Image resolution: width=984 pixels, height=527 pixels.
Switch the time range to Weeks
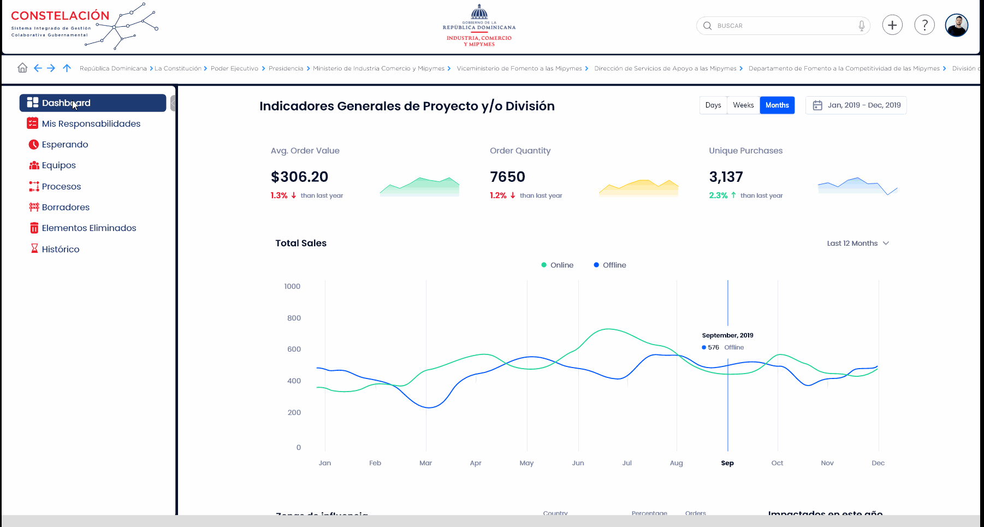[743, 105]
